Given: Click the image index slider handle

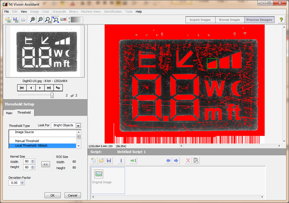Looking at the screenshot, I should pyautogui.click(x=52, y=95).
